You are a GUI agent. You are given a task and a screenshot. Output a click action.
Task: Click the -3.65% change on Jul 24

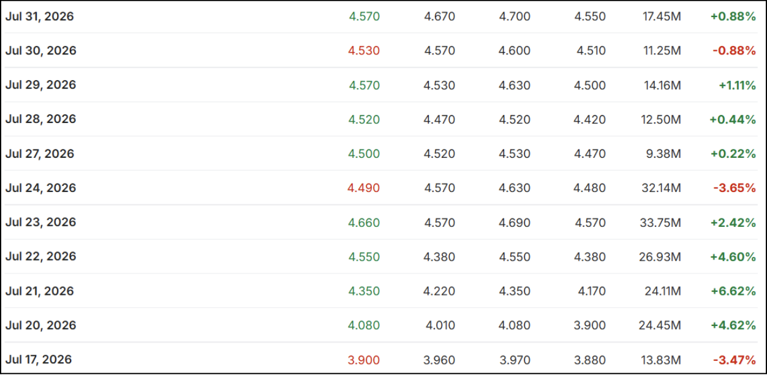click(735, 188)
